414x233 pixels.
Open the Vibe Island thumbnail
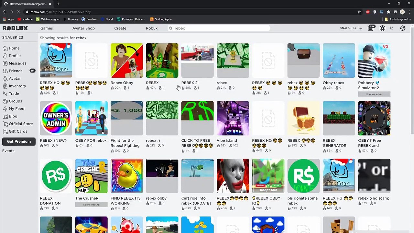[x=233, y=118]
